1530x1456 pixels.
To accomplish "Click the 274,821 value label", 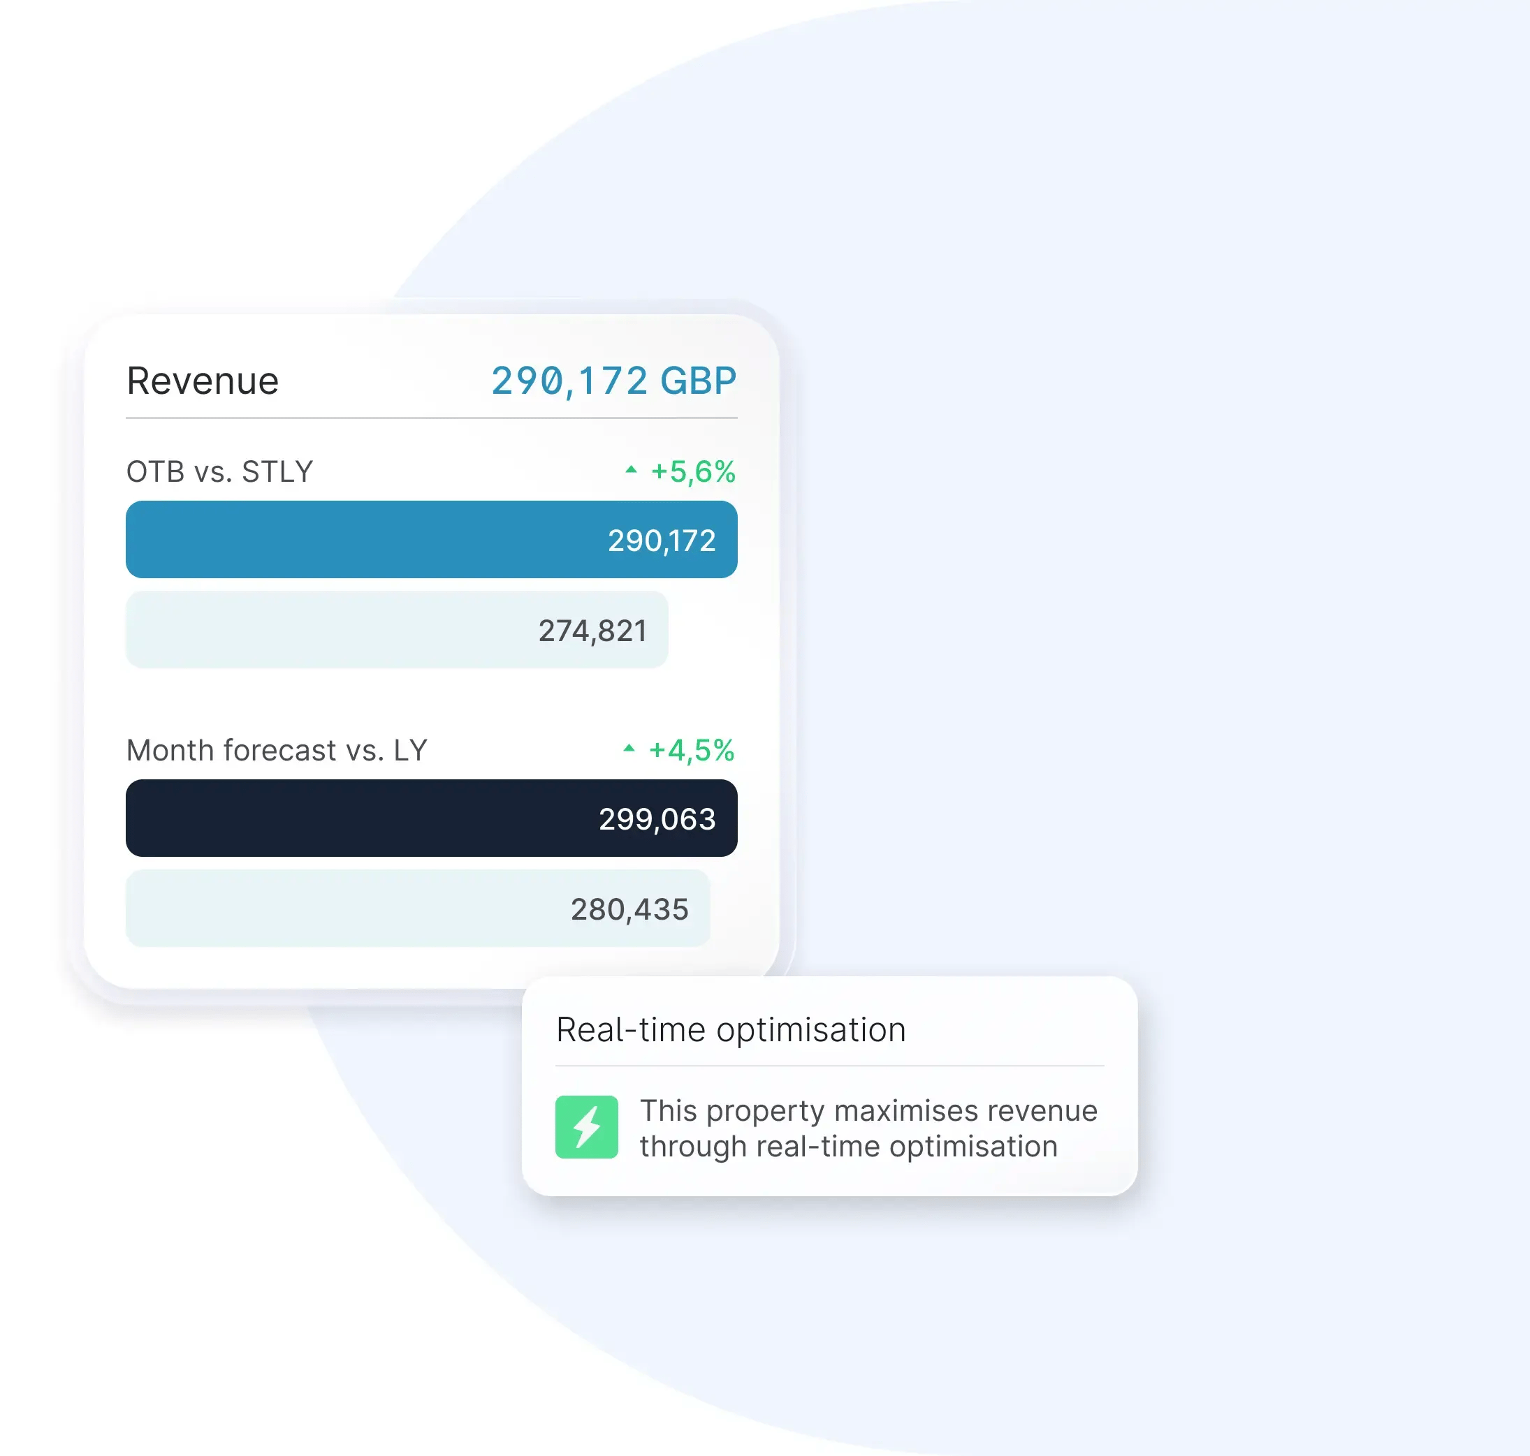I will [x=592, y=631].
